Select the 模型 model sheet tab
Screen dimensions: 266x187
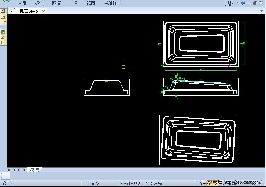[34, 170]
